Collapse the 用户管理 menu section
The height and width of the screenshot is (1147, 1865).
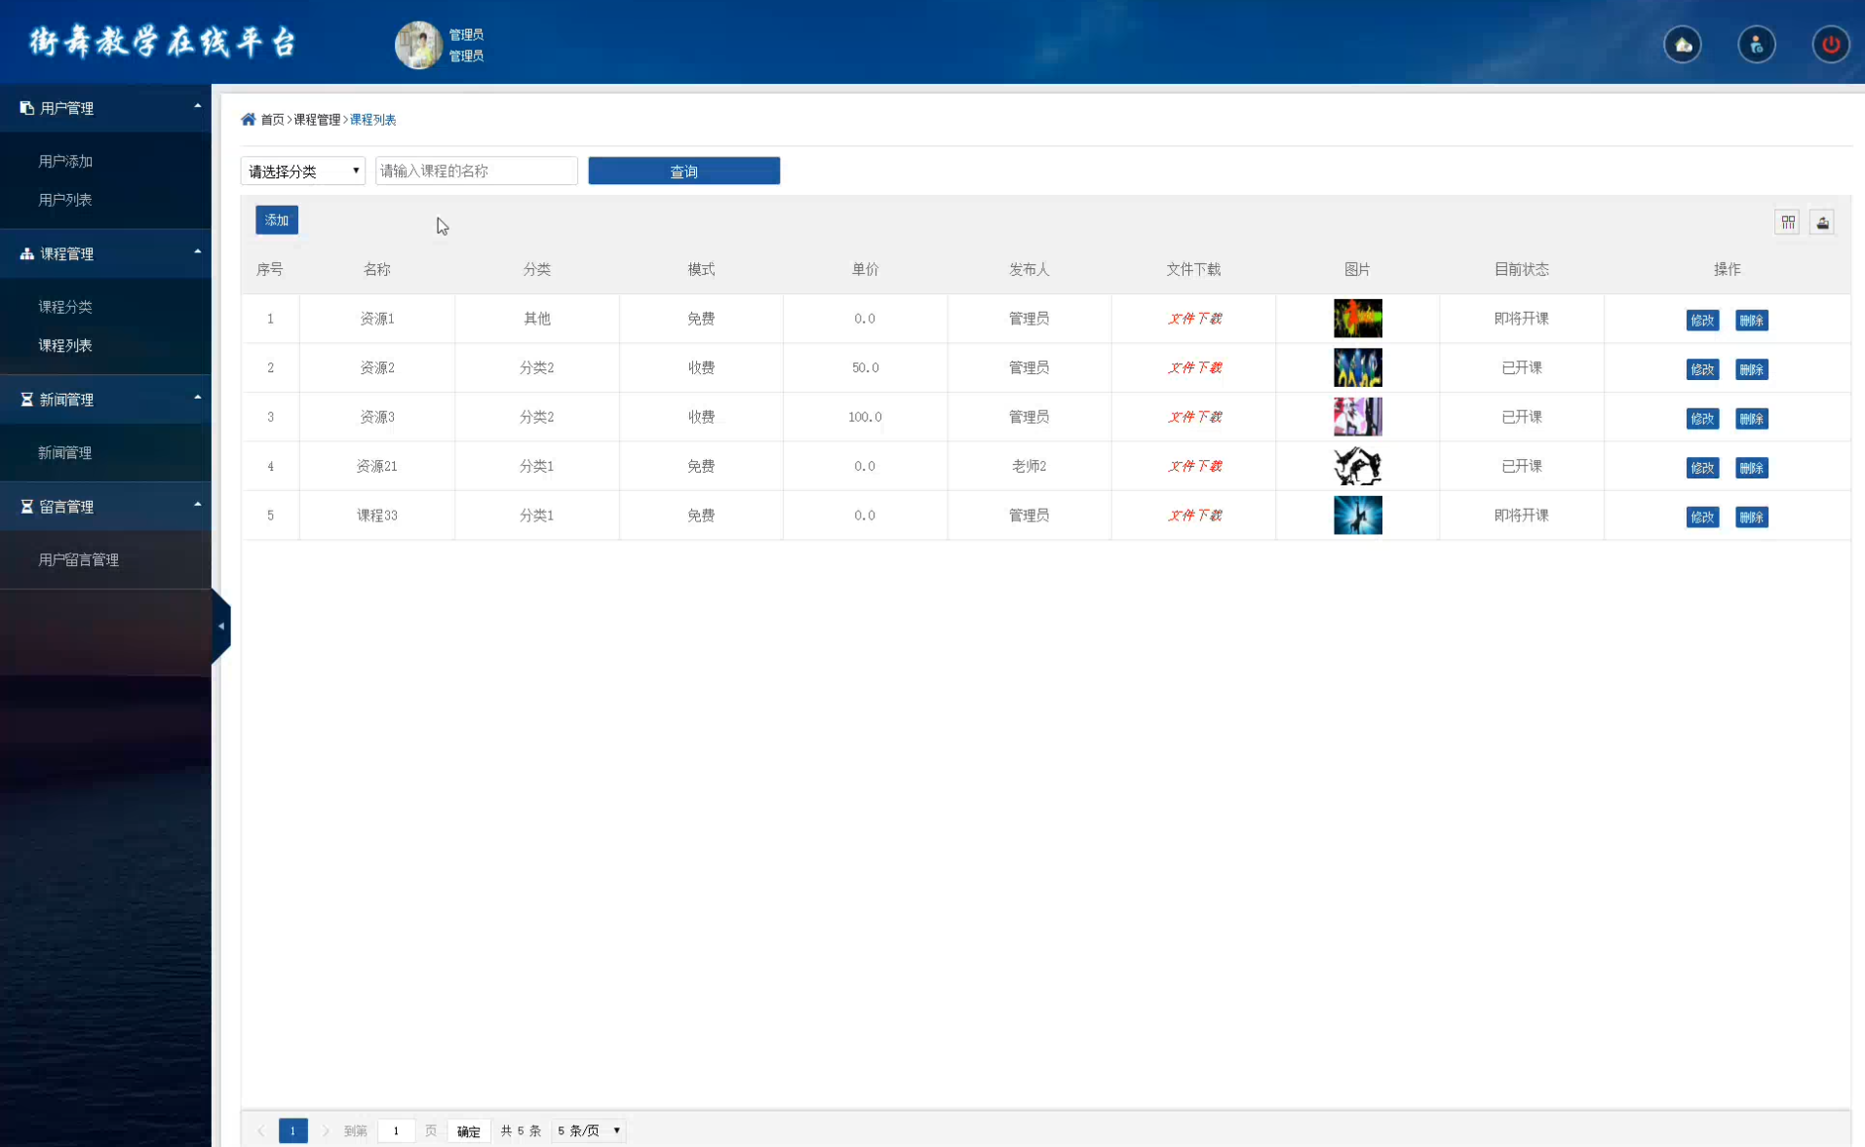105,108
